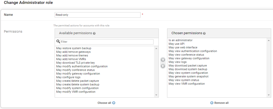Click the Choose all arrow icon
This screenshot has height=109, width=273.
point(114,103)
